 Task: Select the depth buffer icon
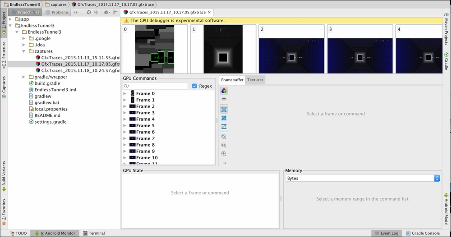click(x=224, y=99)
